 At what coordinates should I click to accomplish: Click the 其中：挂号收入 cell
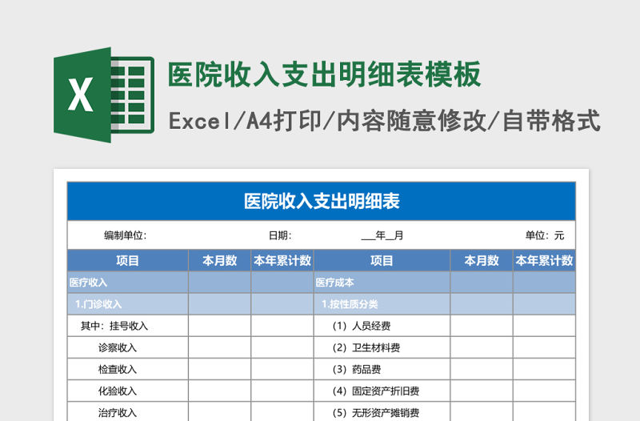114,326
